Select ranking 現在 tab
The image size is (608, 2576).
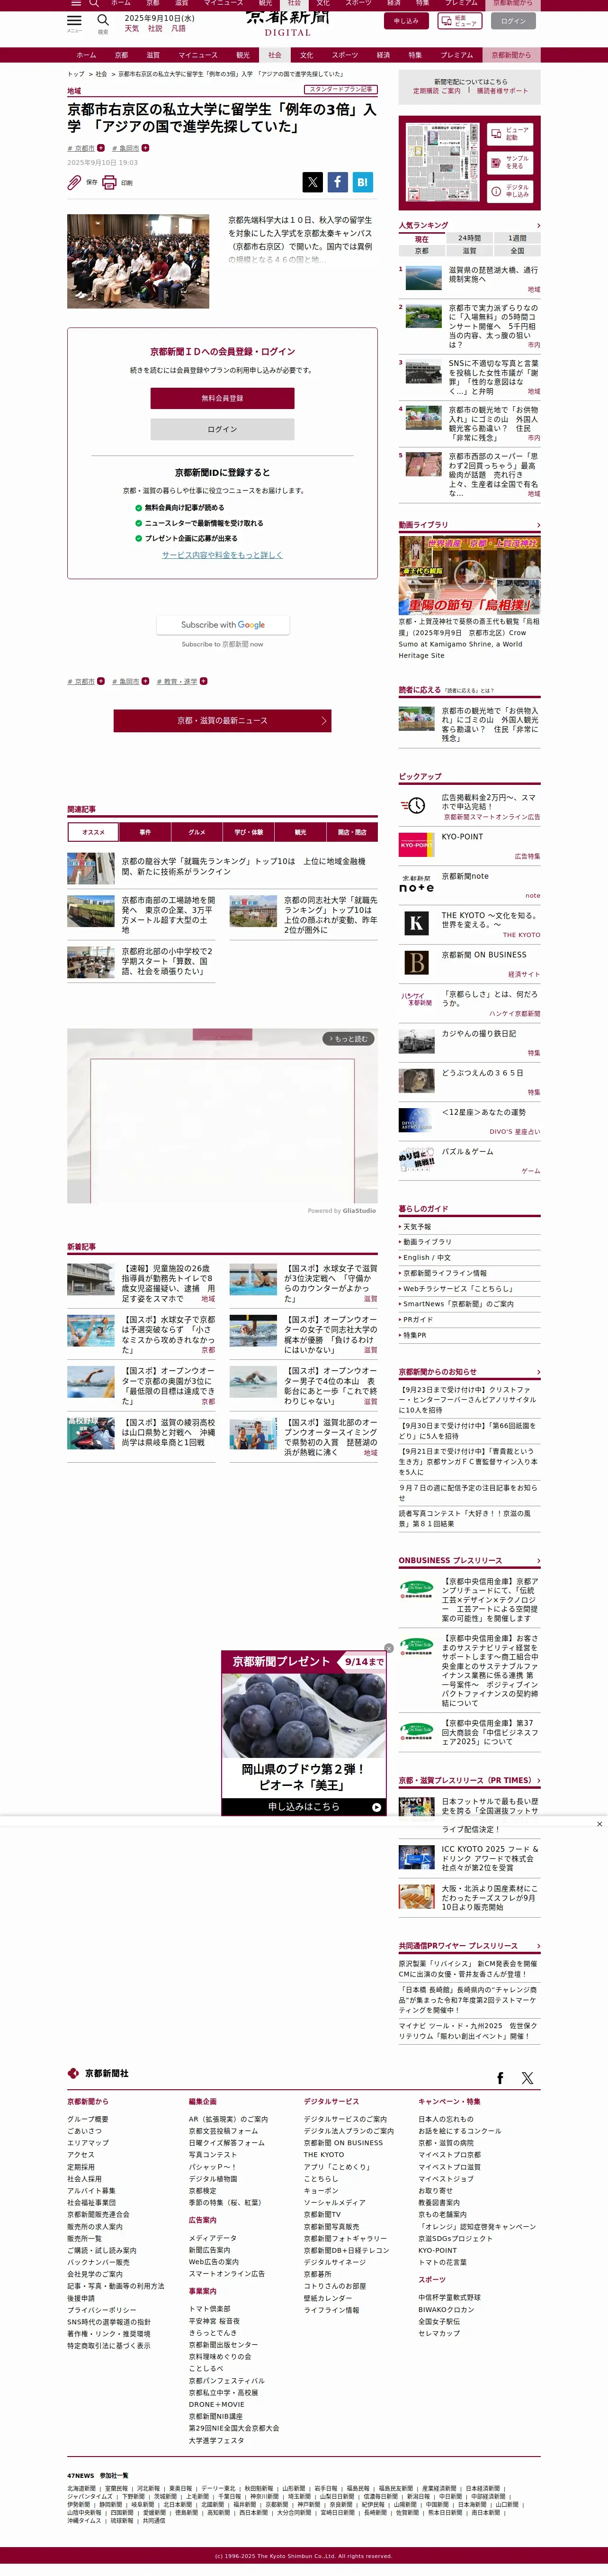[421, 239]
